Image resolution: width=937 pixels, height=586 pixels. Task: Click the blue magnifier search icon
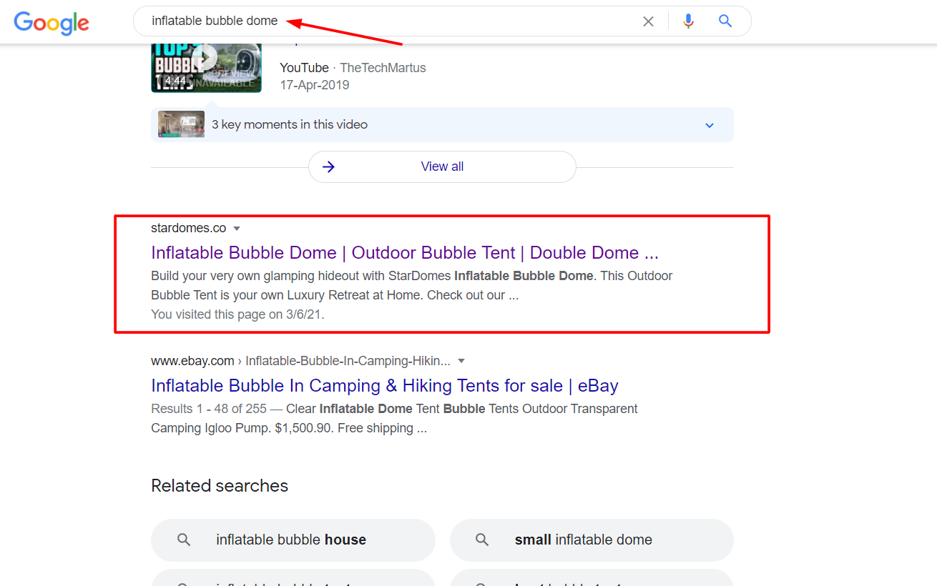(x=725, y=21)
